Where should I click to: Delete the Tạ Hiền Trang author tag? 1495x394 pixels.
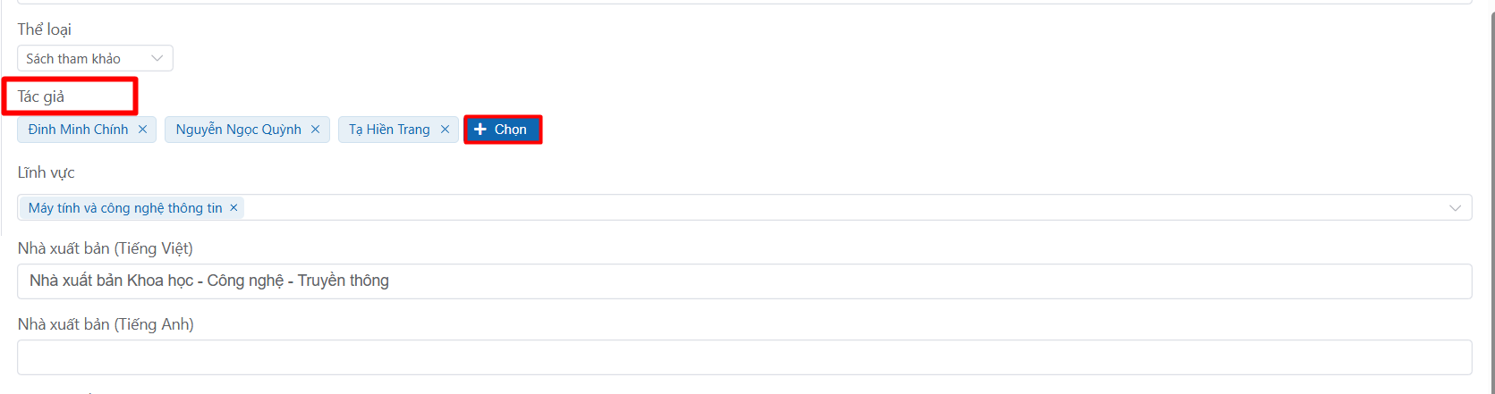445,130
